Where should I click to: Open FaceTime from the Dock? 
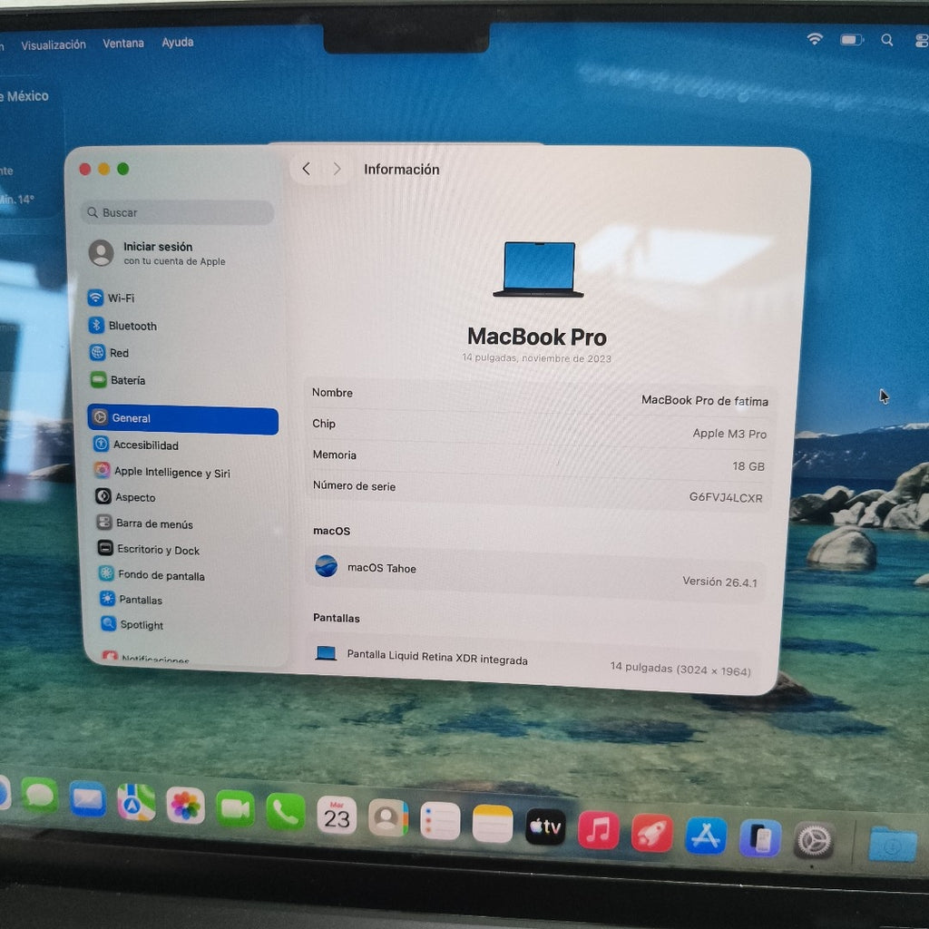[235, 808]
